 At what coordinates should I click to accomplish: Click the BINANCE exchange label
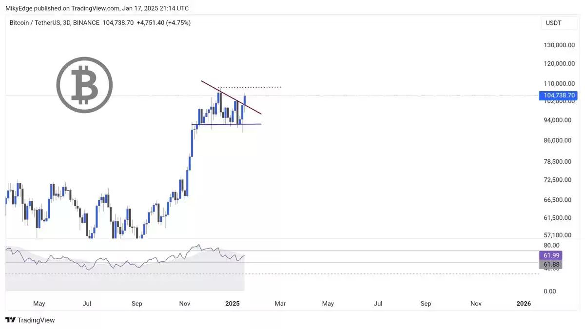click(x=86, y=23)
